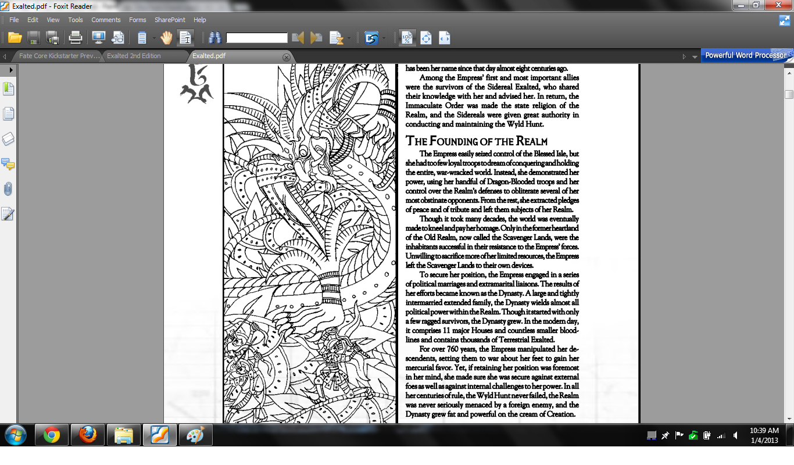Screen dimensions: 794x465
Task: Open the tab list dropdown arrow
Action: (x=695, y=56)
